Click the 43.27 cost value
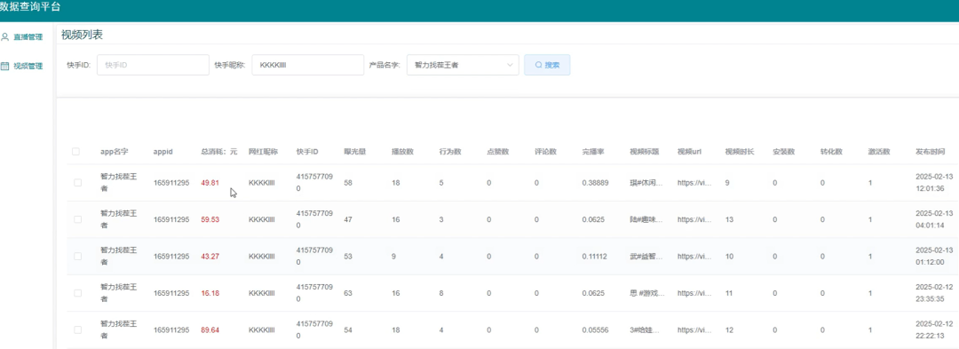 tap(210, 256)
